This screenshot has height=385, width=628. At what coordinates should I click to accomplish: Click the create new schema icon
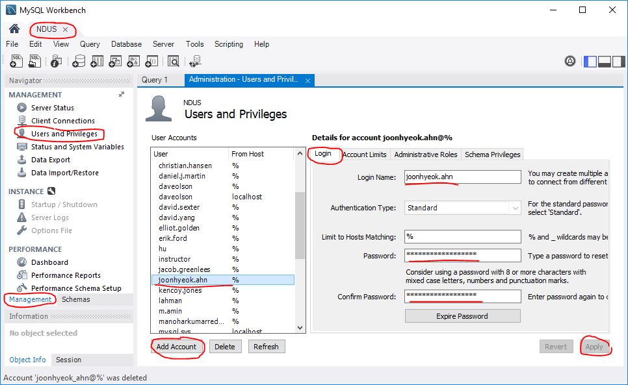pos(79,61)
